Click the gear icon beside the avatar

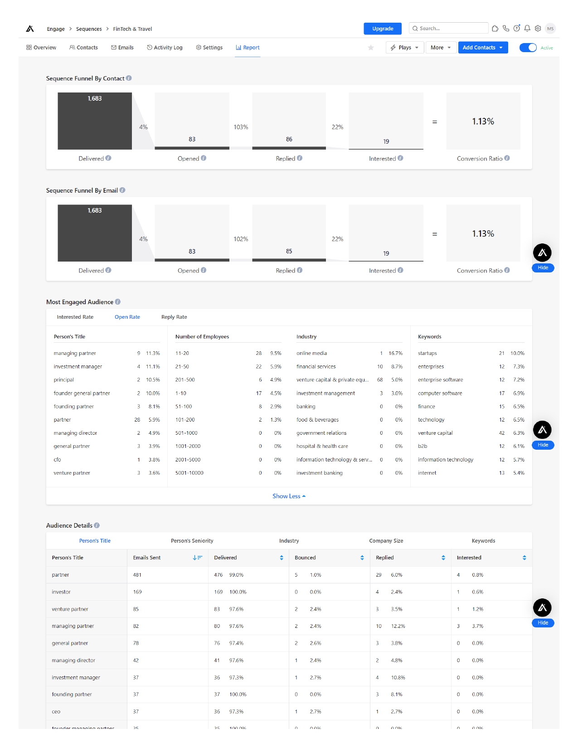(538, 28)
